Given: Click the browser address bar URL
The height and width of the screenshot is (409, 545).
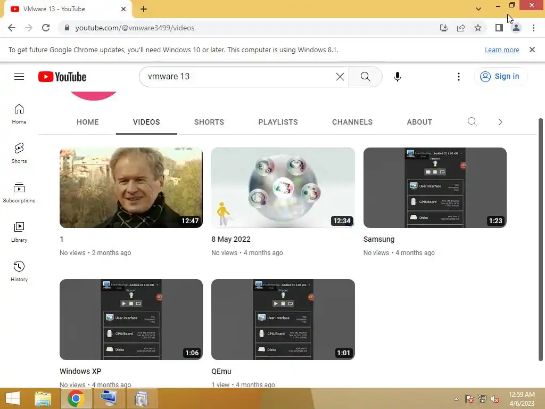Looking at the screenshot, I should [x=135, y=28].
